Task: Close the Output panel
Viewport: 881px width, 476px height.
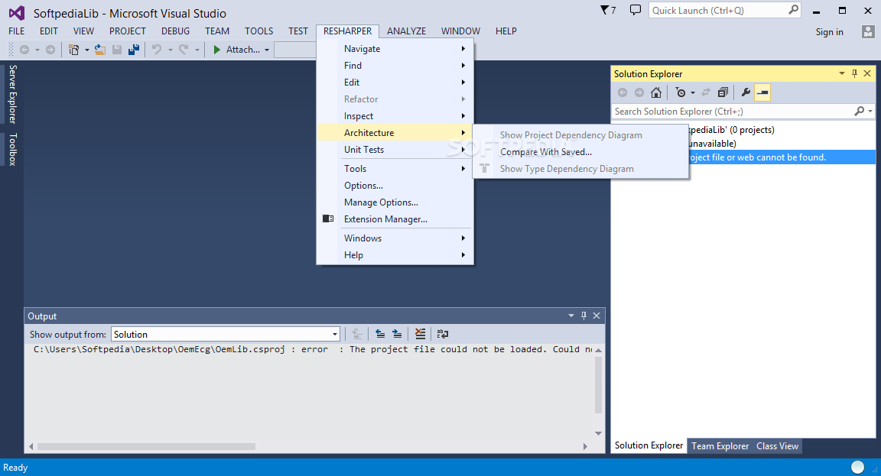Action: pyautogui.click(x=597, y=316)
